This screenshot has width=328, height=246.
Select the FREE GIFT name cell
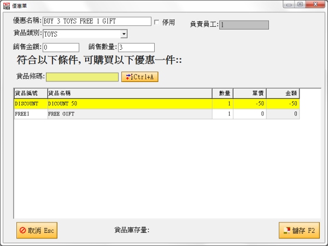130,114
